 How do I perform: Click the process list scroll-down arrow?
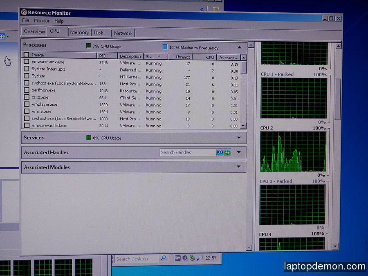click(x=243, y=126)
